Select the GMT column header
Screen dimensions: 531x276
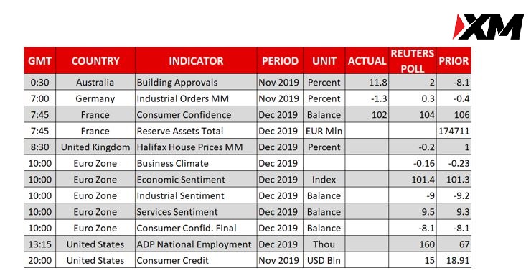tap(39, 60)
